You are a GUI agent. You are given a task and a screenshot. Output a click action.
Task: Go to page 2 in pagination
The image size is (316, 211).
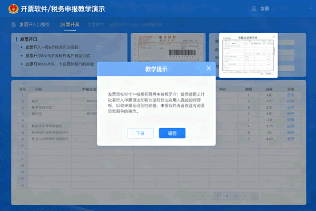click(217, 196)
